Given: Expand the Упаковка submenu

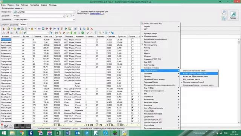Looking at the screenshot, I should tap(160, 74).
